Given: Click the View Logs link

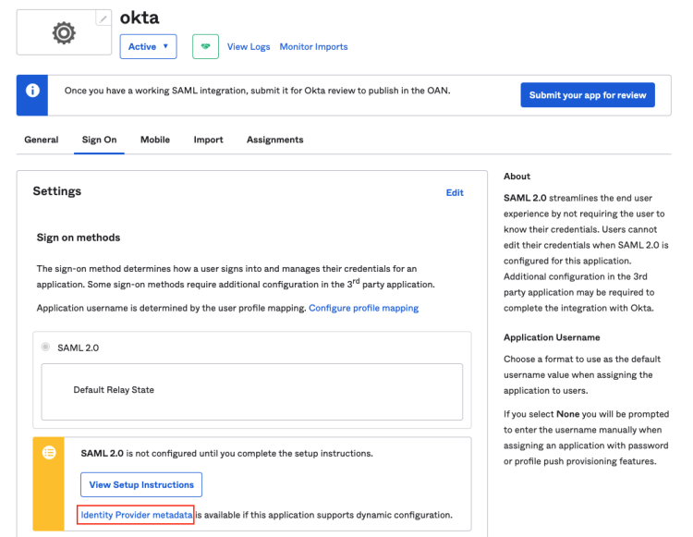Looking at the screenshot, I should pos(249,47).
